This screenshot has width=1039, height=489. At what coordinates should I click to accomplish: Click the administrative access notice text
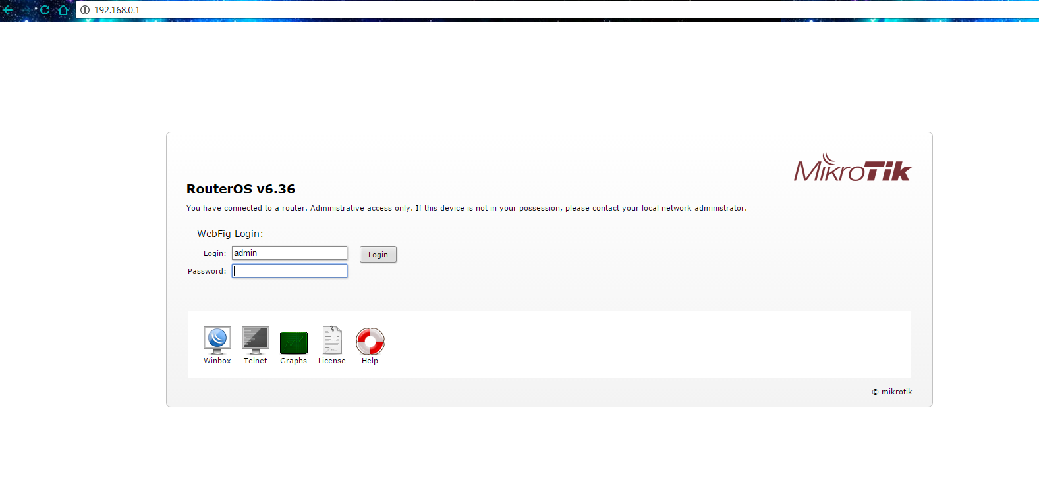(466, 208)
